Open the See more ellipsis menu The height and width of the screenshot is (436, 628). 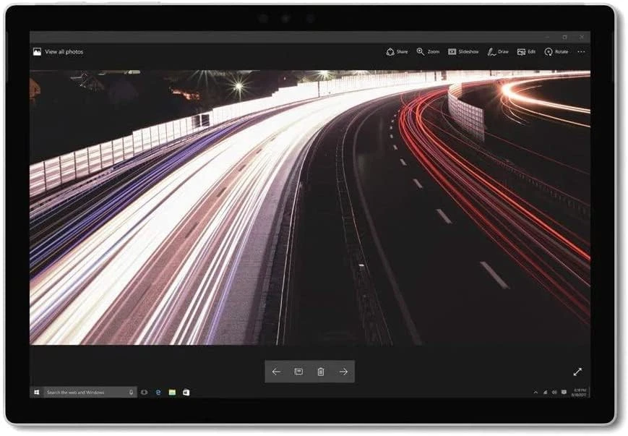pyautogui.click(x=580, y=51)
